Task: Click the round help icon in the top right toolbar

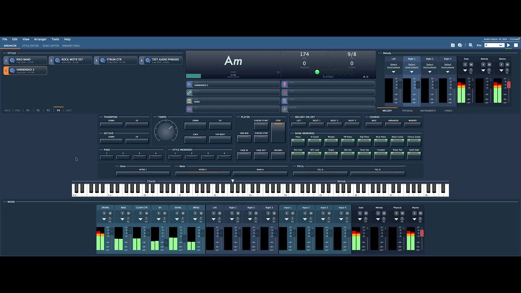Action: pyautogui.click(x=460, y=45)
